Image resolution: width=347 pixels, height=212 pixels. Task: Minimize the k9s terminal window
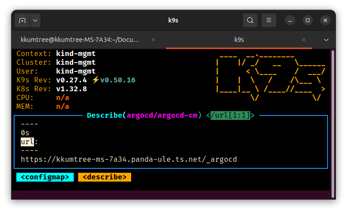pos(290,21)
